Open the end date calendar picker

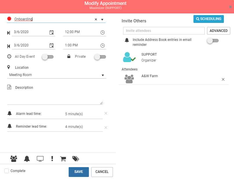52,45
